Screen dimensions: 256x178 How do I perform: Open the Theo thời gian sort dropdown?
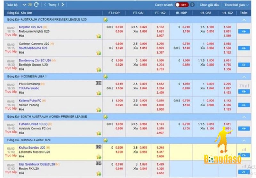coord(236,5)
